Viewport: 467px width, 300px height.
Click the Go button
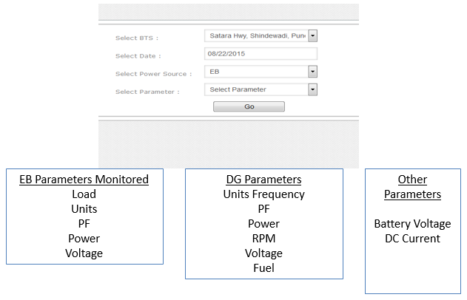(x=249, y=106)
